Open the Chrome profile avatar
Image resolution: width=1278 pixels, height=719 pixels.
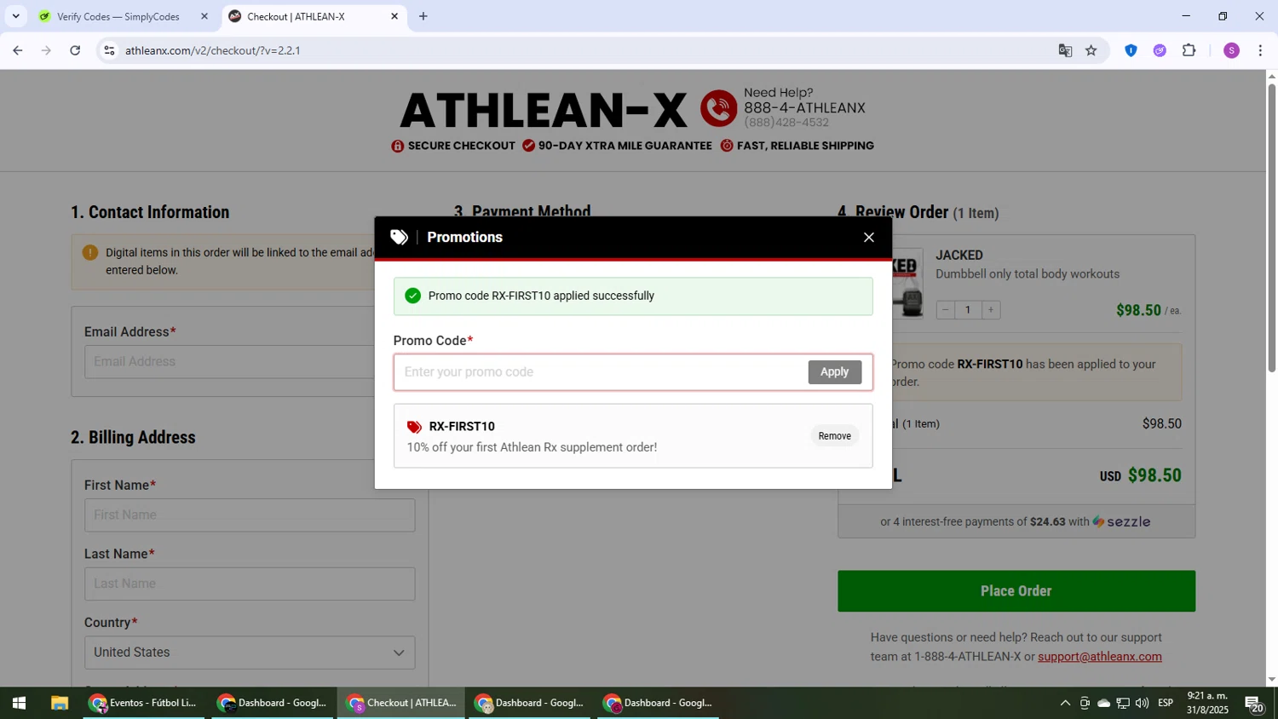[x=1232, y=50]
